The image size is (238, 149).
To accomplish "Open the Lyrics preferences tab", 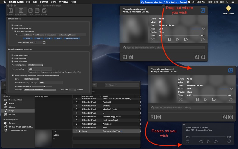I will pyautogui.click(x=37, y=12).
